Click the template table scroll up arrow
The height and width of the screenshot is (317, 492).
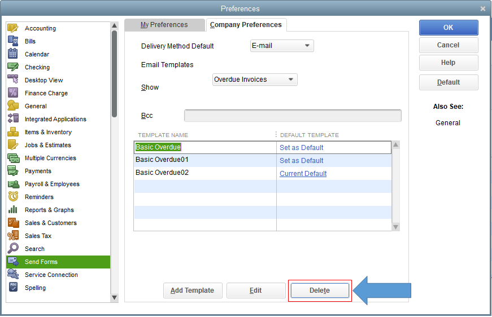tap(395, 145)
